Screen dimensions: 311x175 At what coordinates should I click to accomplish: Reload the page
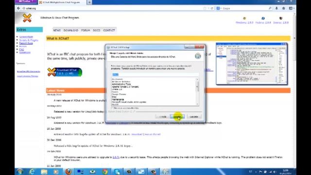(212, 8)
